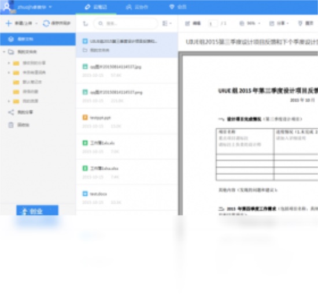Click the page number input box
This screenshot has width=318, height=306.
pyautogui.click(x=213, y=24)
